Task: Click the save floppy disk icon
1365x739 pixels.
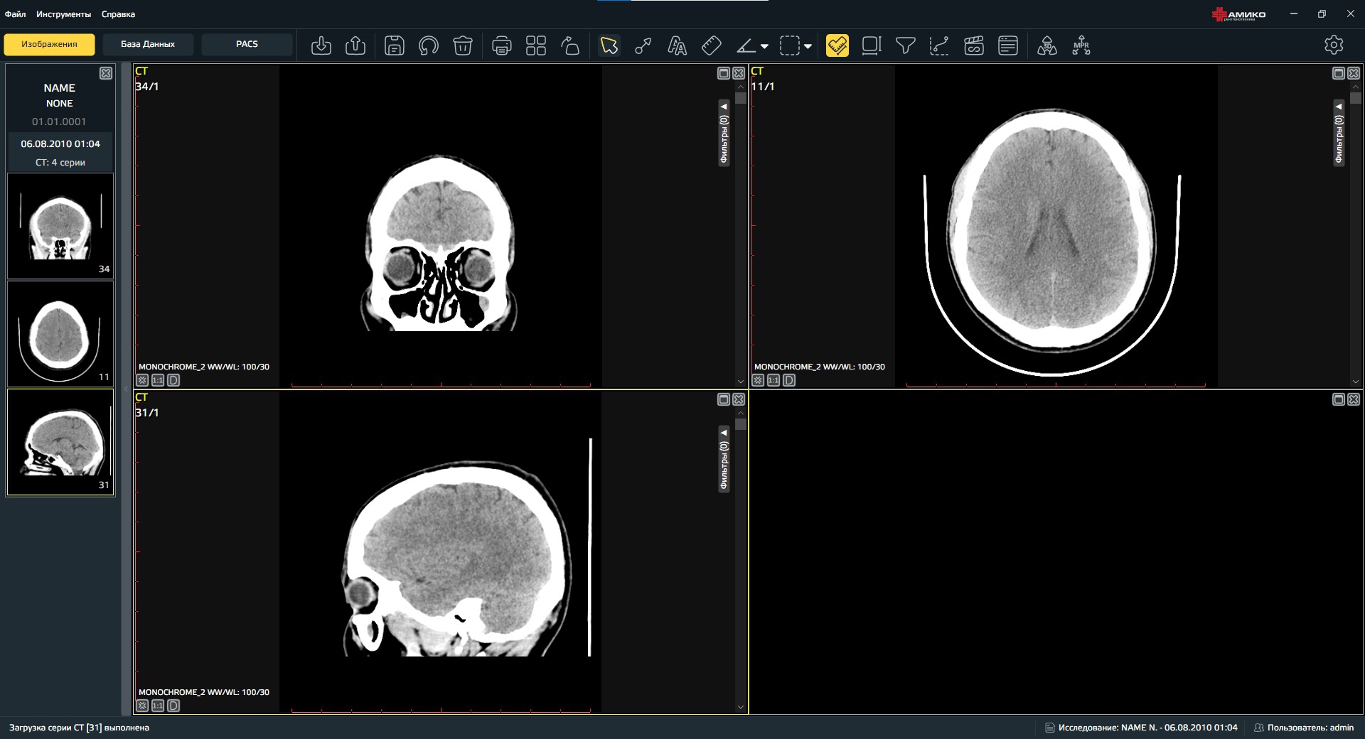Action: coord(395,45)
